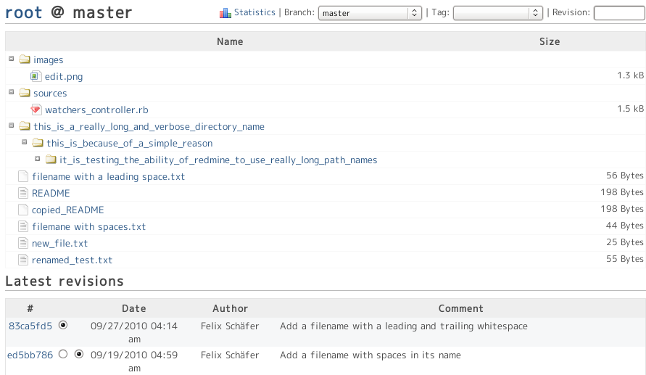Collapse the images directory
Viewport: 646px width, 375px height.
(12, 59)
